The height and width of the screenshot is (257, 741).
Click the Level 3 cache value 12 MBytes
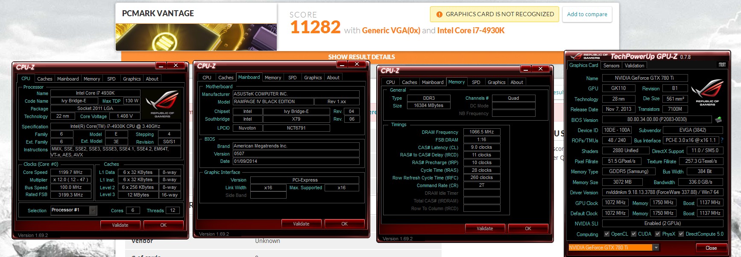pyautogui.click(x=138, y=195)
